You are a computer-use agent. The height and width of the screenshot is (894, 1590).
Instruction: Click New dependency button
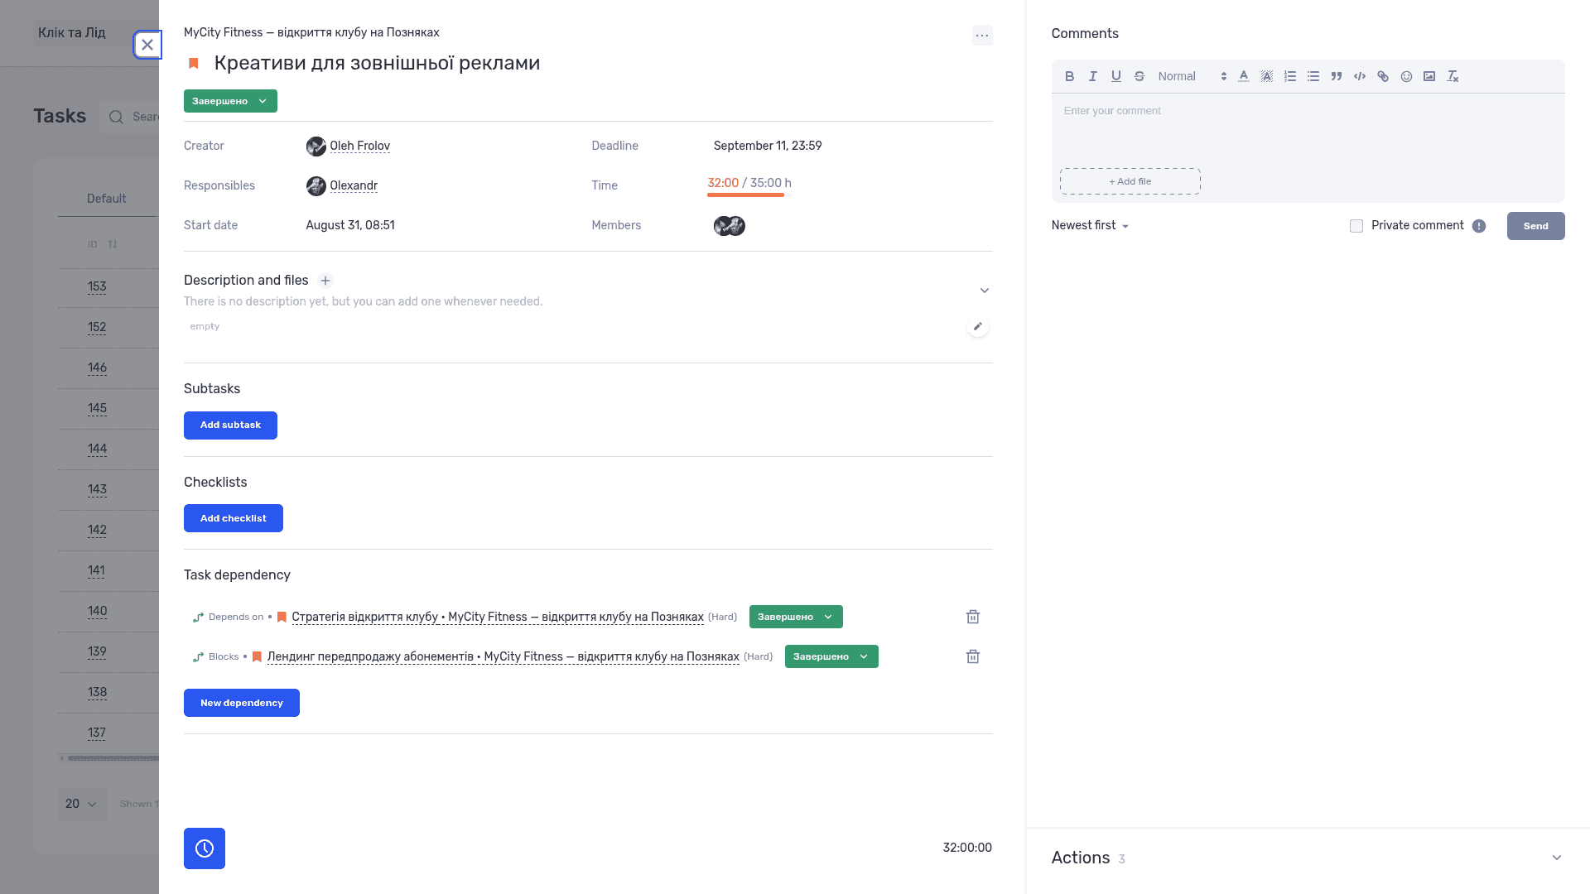[242, 703]
